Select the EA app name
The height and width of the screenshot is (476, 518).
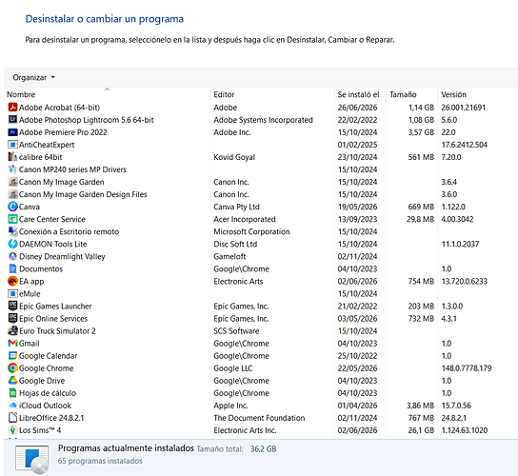click(x=31, y=281)
